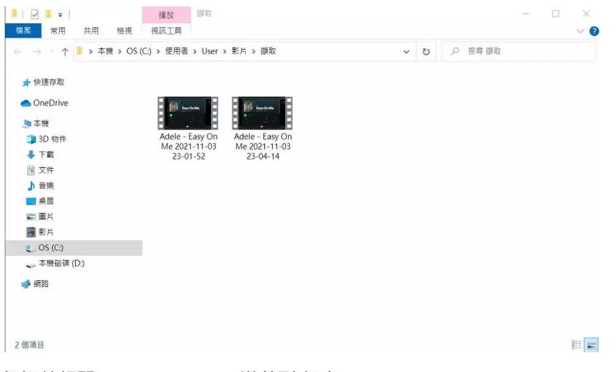
Task: Expand the ribbon with the chevron arrow
Action: (580, 31)
